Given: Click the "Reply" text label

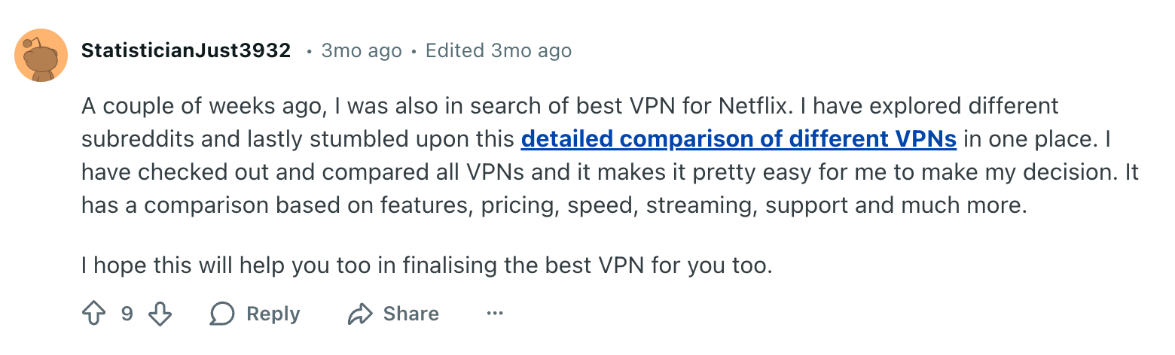Looking at the screenshot, I should (x=273, y=314).
